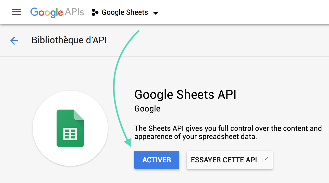Click the external link icon on Essayer button
329x183 pixels.
265,160
